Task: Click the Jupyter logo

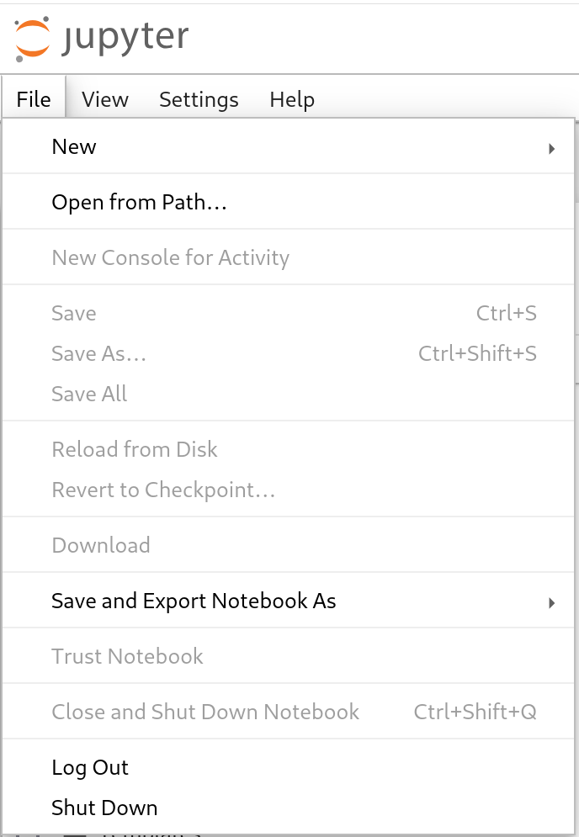Action: pos(101,39)
